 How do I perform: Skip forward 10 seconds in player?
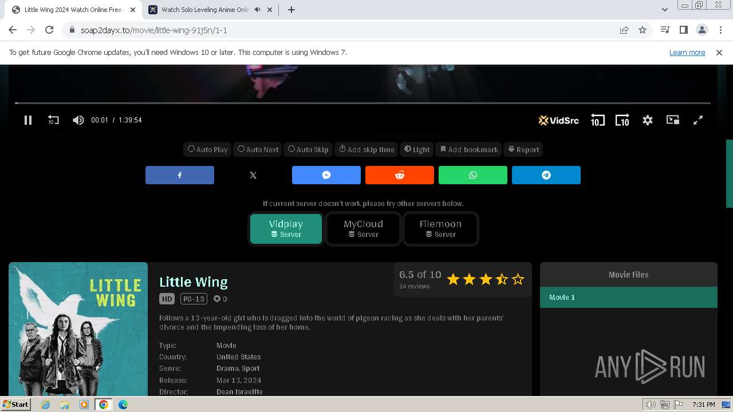click(622, 120)
